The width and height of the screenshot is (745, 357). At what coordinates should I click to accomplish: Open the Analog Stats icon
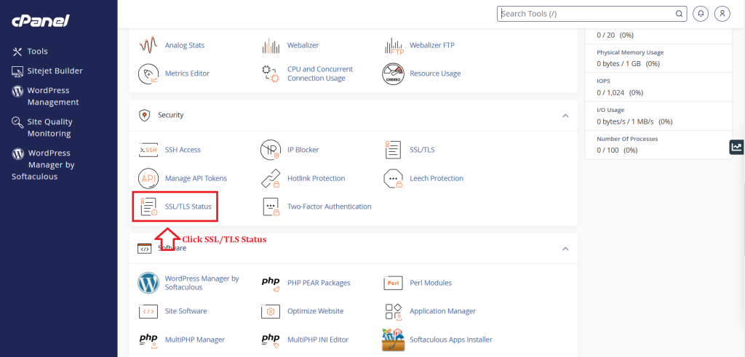click(x=148, y=45)
